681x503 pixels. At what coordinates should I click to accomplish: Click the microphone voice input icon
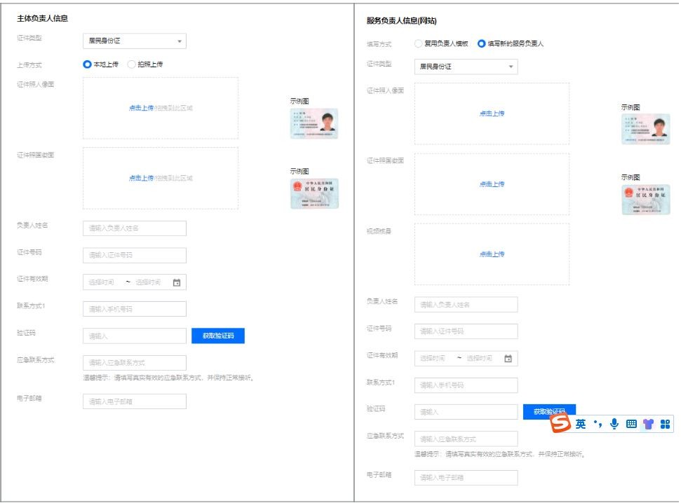[614, 424]
